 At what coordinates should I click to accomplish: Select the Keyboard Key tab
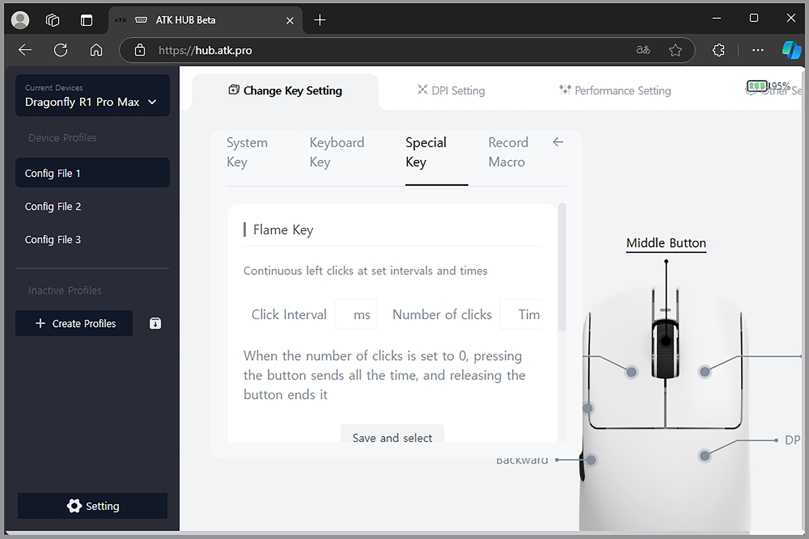(x=337, y=152)
